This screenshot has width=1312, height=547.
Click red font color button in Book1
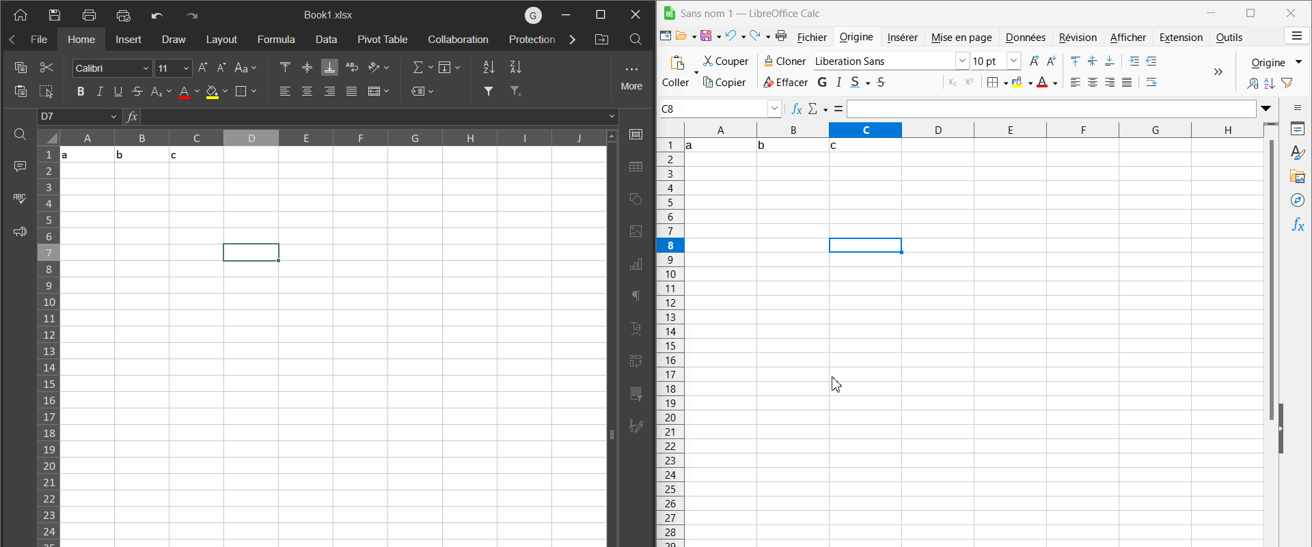click(184, 92)
